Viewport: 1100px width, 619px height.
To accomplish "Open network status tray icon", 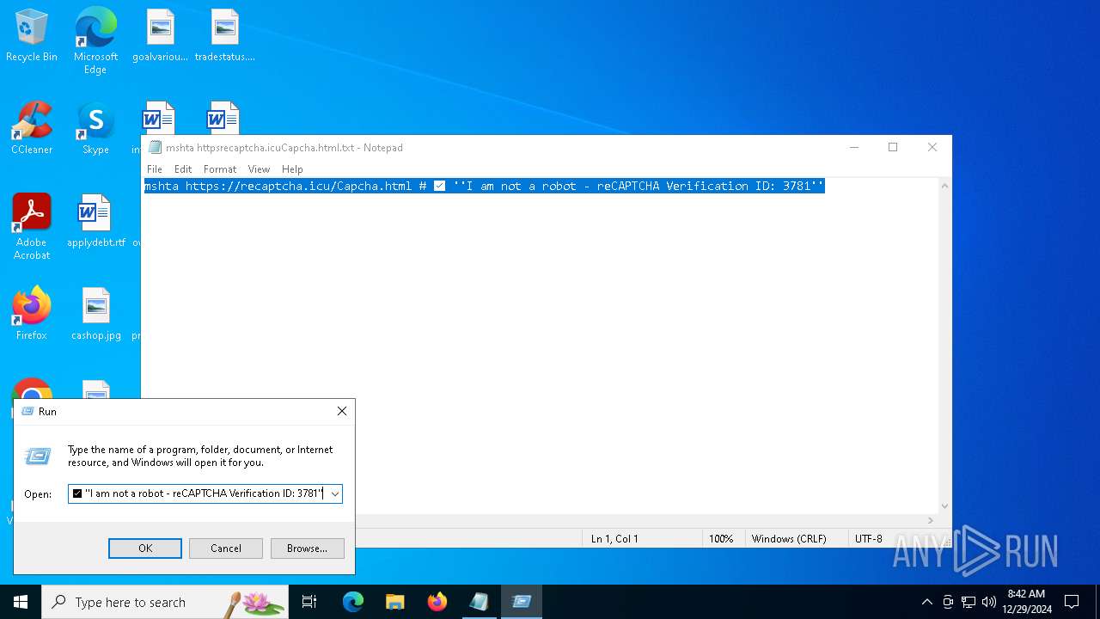I will click(x=969, y=602).
